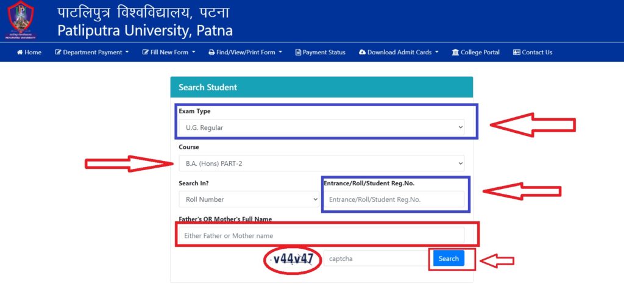Click the College Portal building icon
Viewport: 624px width, 289px height.
tap(455, 52)
